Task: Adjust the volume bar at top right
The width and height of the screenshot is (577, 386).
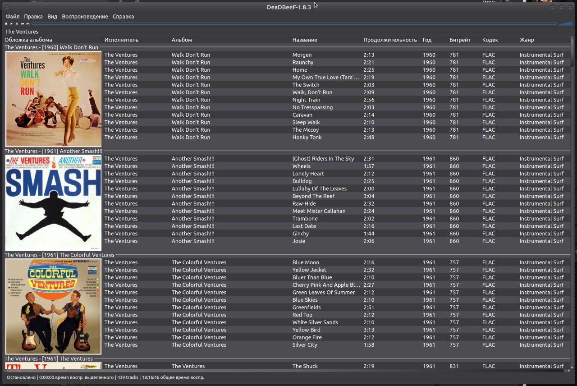Action: pyautogui.click(x=565, y=23)
